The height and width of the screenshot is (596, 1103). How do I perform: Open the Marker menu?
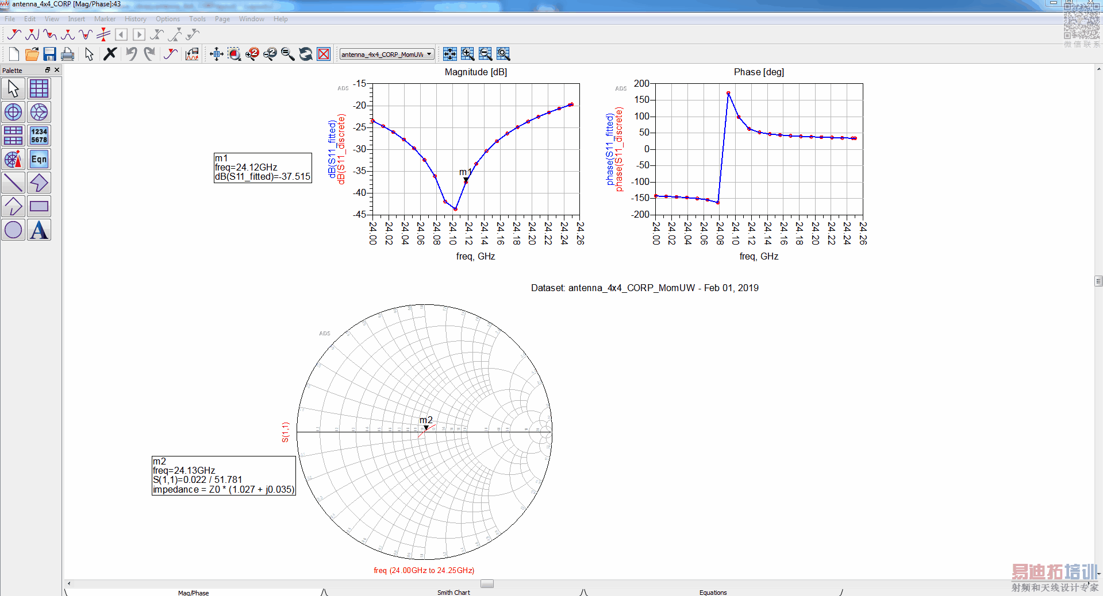click(x=105, y=19)
